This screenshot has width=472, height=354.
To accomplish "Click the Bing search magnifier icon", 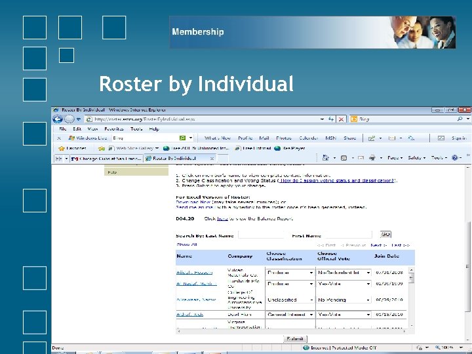I will pyautogui.click(x=460, y=119).
